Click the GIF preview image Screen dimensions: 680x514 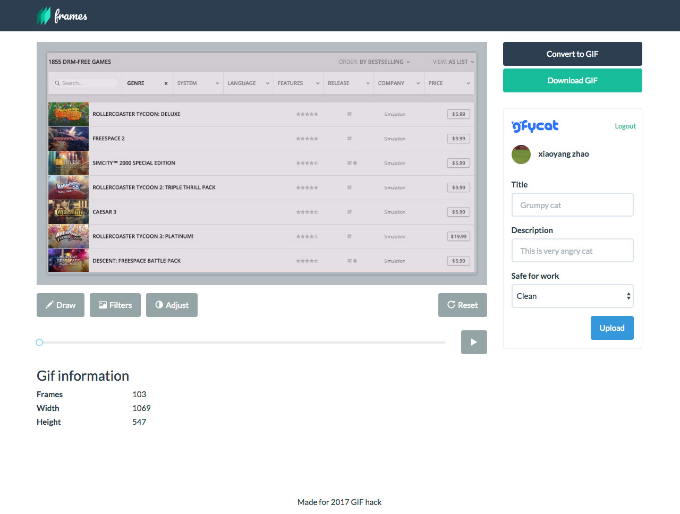(x=262, y=164)
